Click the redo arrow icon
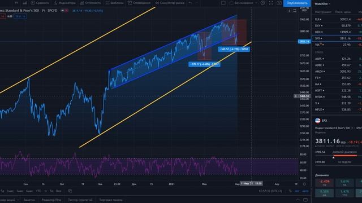This screenshot has width=362, height=203. (x=196, y=3)
